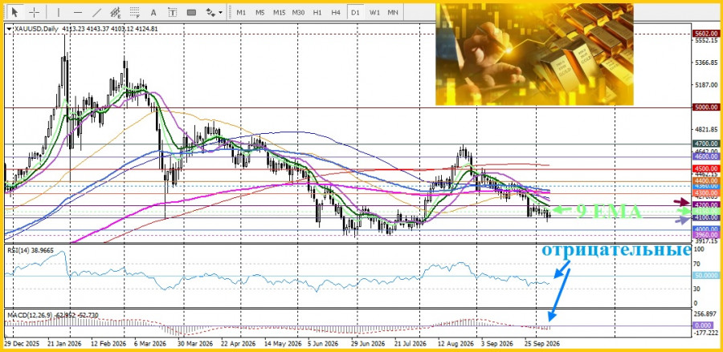Activate the crosshair tool
Viewport: 723px width, 352px height.
point(35,12)
